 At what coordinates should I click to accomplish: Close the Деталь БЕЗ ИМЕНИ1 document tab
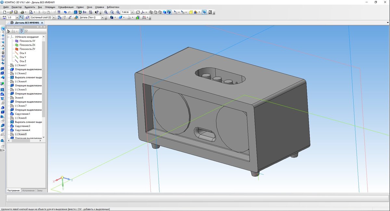[42, 23]
